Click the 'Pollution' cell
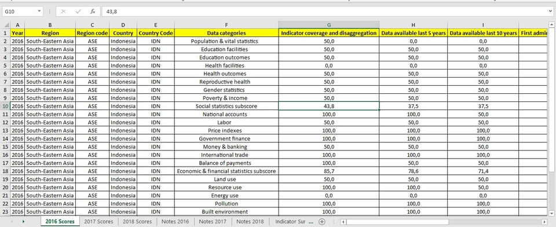The image size is (556, 227). 226,204
